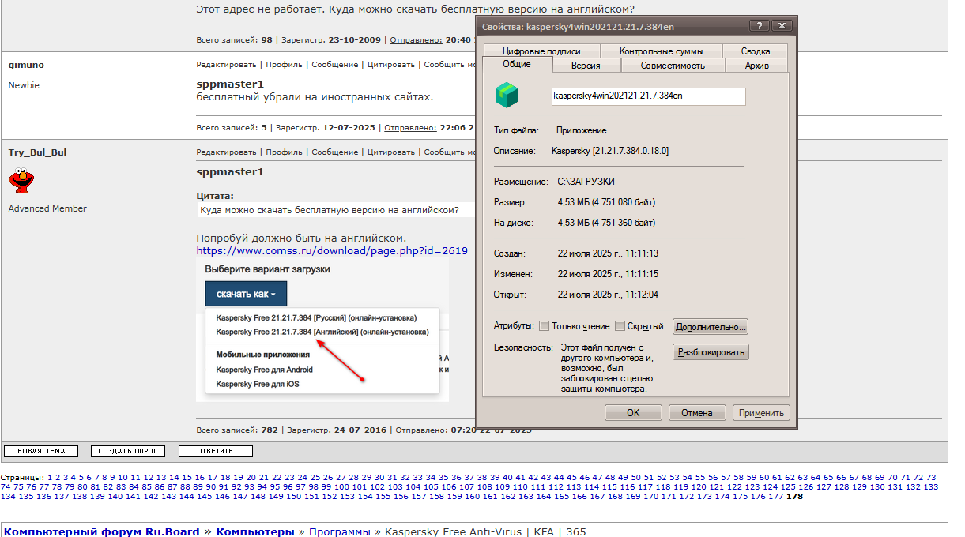Click "Цитировать" in Try_Bul_Bul's post
Image resolution: width=965 pixels, height=537 pixels.
pos(391,152)
